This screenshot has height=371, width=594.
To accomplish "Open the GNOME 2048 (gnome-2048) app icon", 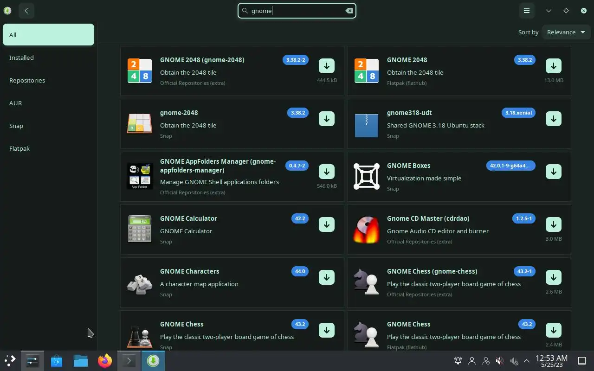I will [x=140, y=70].
